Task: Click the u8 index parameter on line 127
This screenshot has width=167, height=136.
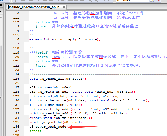Action: point(62,88)
